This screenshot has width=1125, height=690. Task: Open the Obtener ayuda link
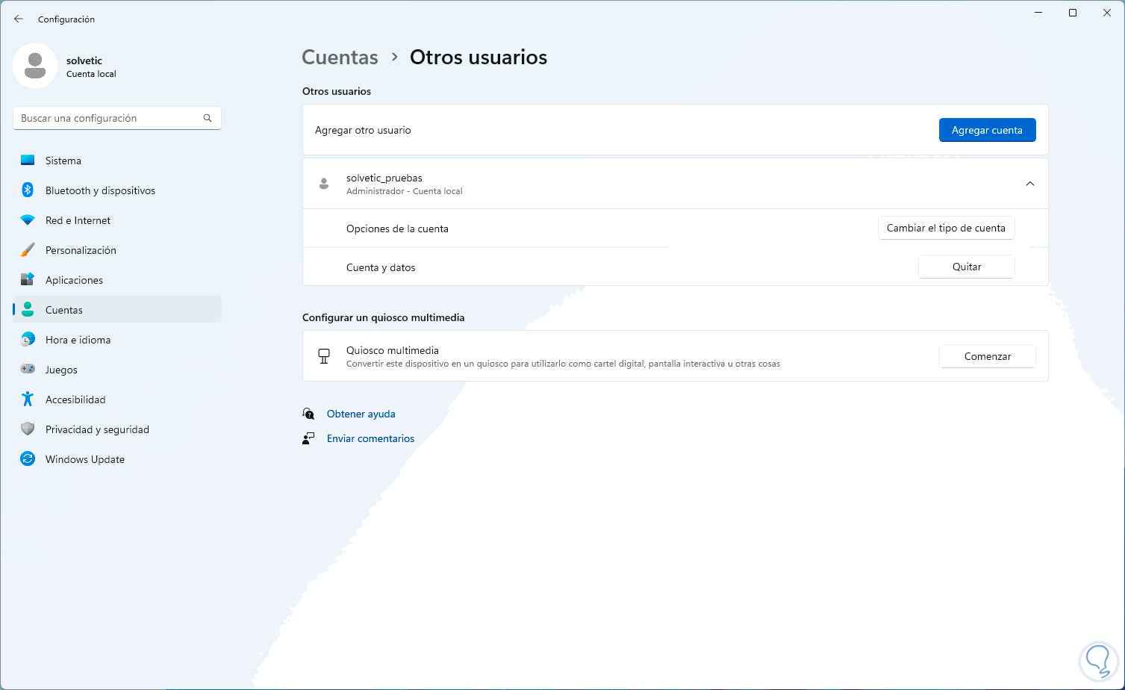coord(361,414)
